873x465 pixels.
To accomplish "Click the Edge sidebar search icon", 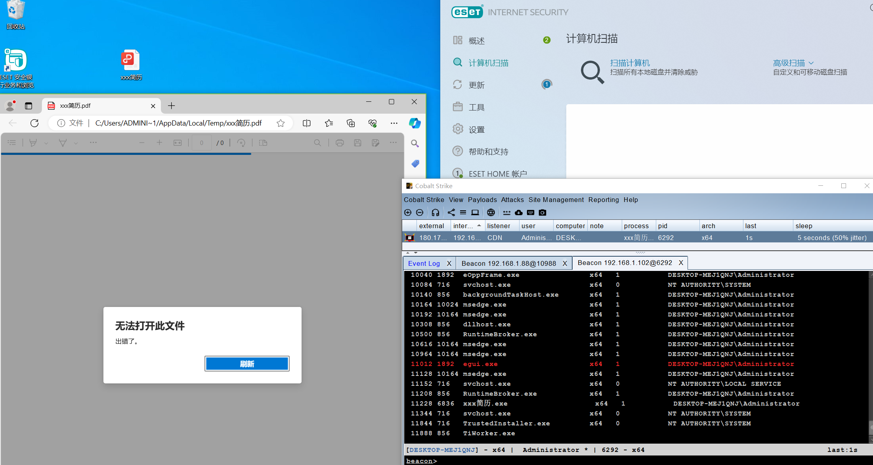I will pos(415,143).
